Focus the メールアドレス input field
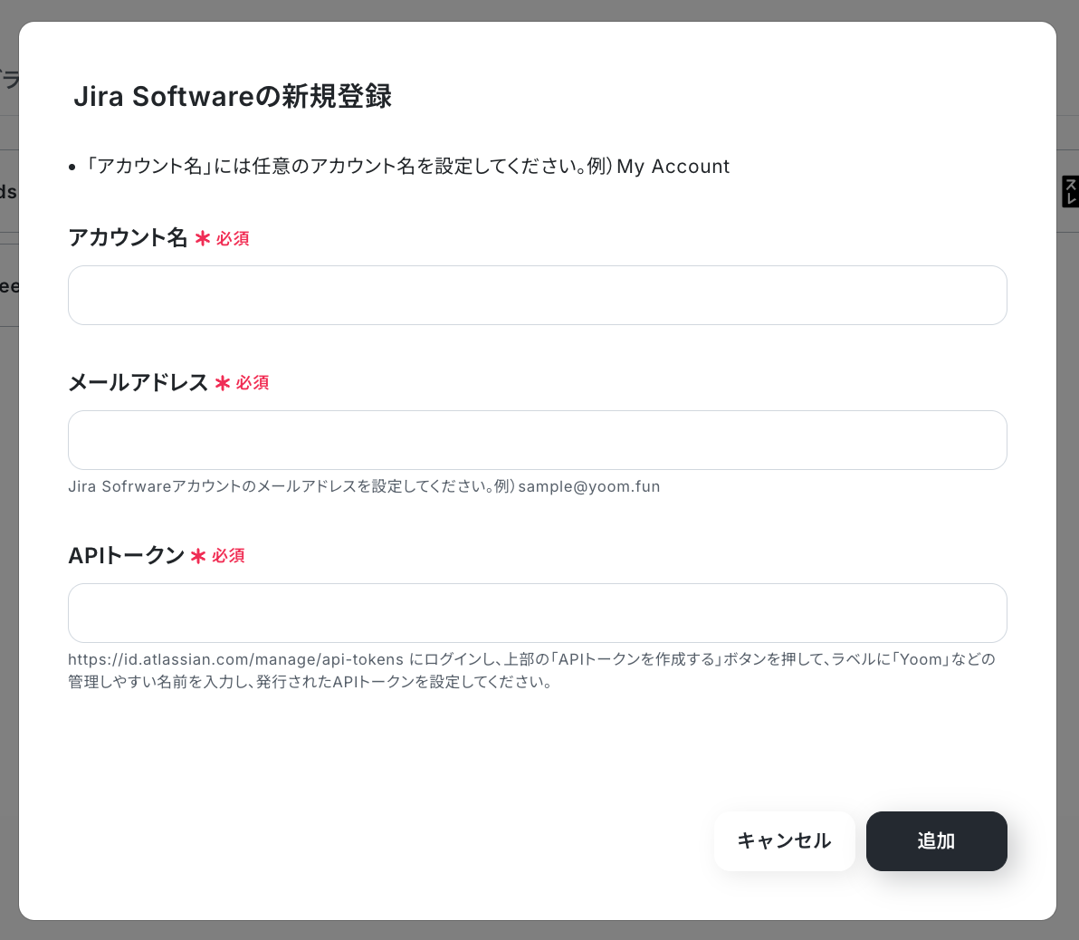This screenshot has height=940, width=1079. click(538, 440)
